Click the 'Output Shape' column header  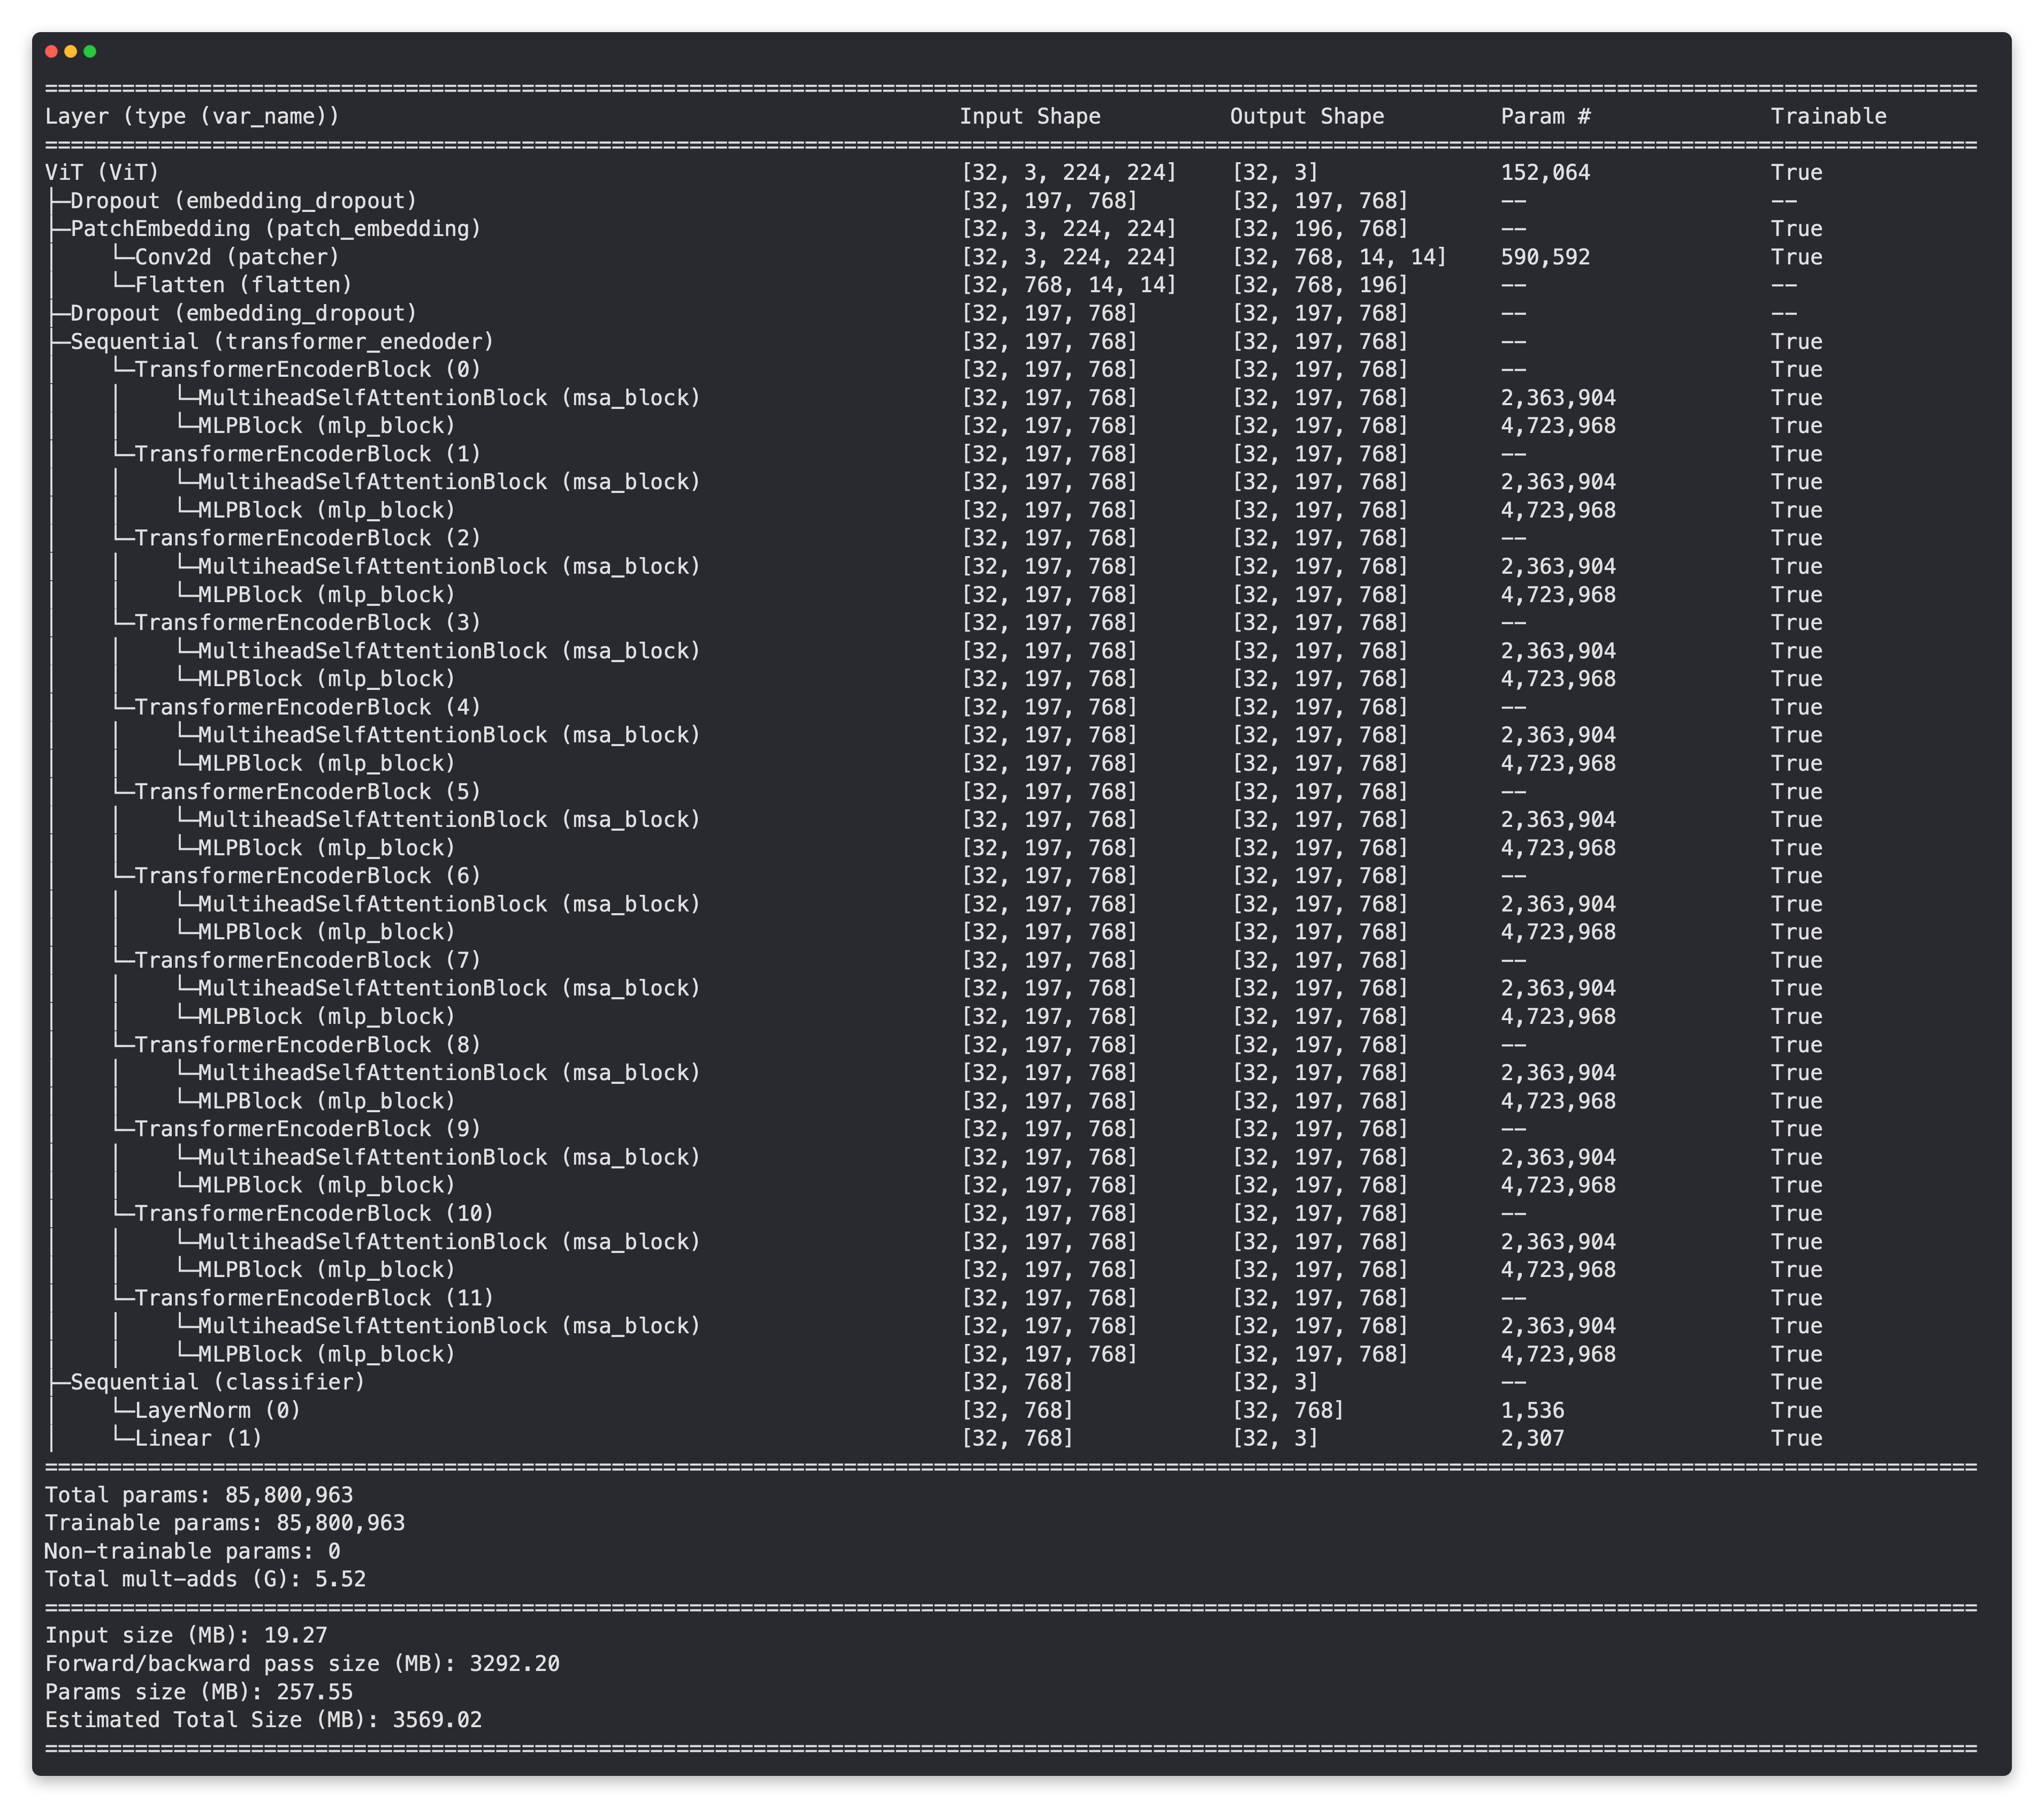coord(1306,116)
